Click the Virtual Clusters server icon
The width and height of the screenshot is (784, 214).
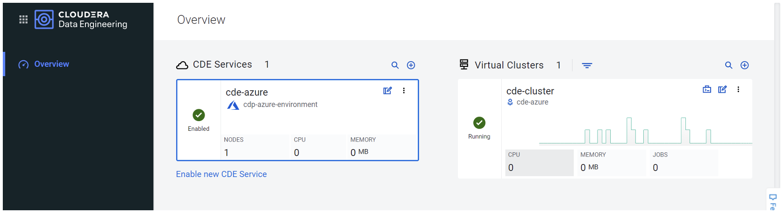pos(464,64)
